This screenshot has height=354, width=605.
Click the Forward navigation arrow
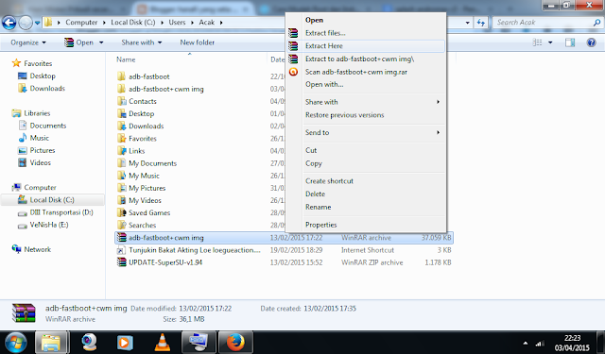pos(26,23)
